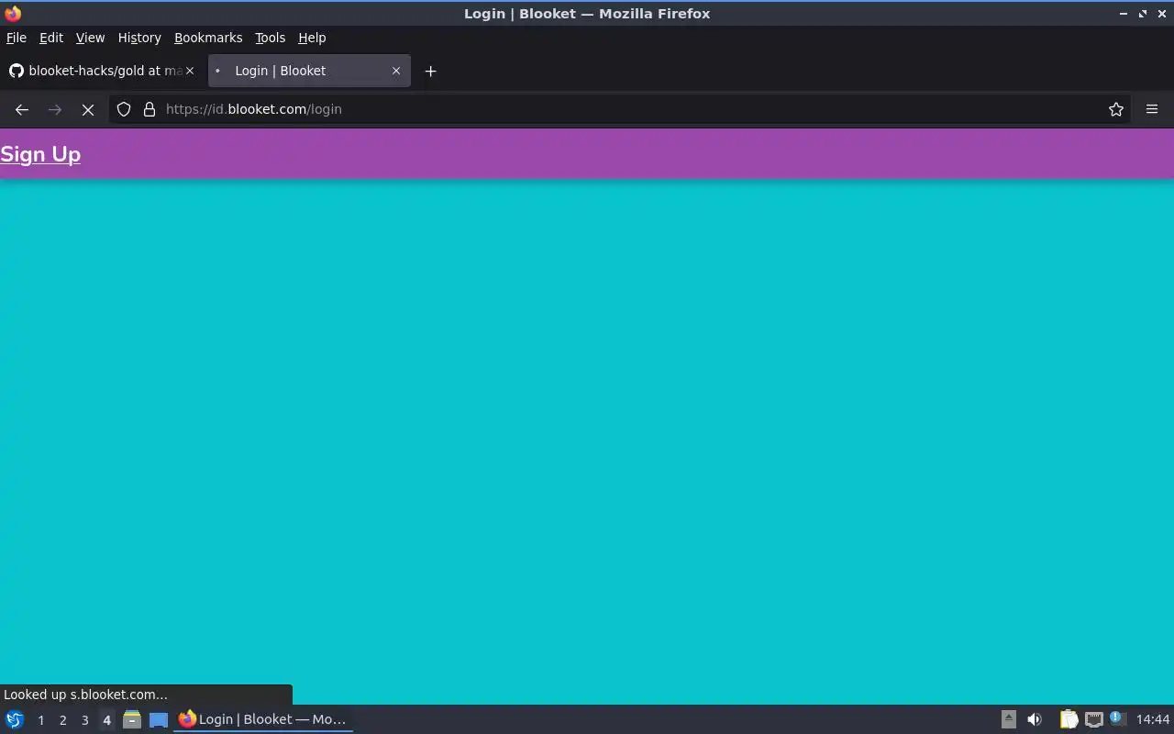Select the Firefox Login | Blooket taskbar entry
The width and height of the screenshot is (1174, 734).
(263, 719)
